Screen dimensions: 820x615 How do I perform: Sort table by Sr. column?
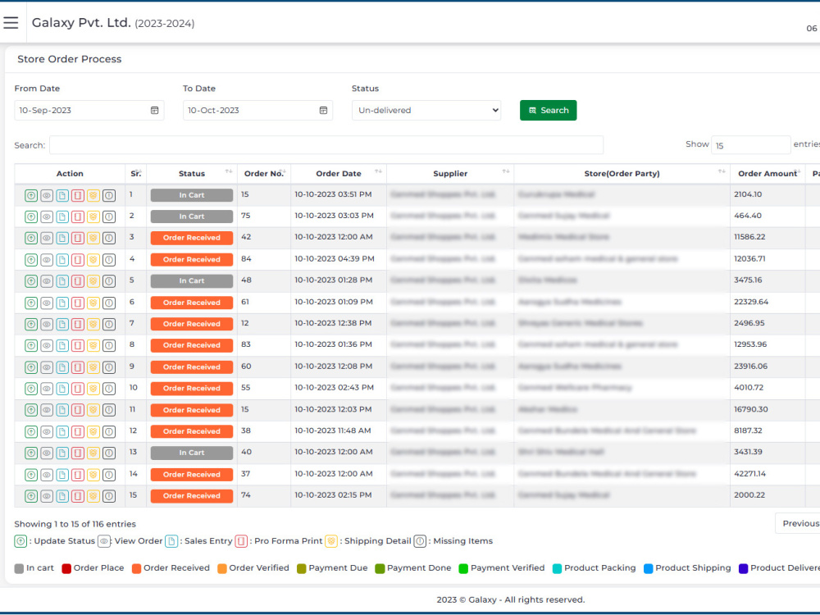pyautogui.click(x=136, y=174)
